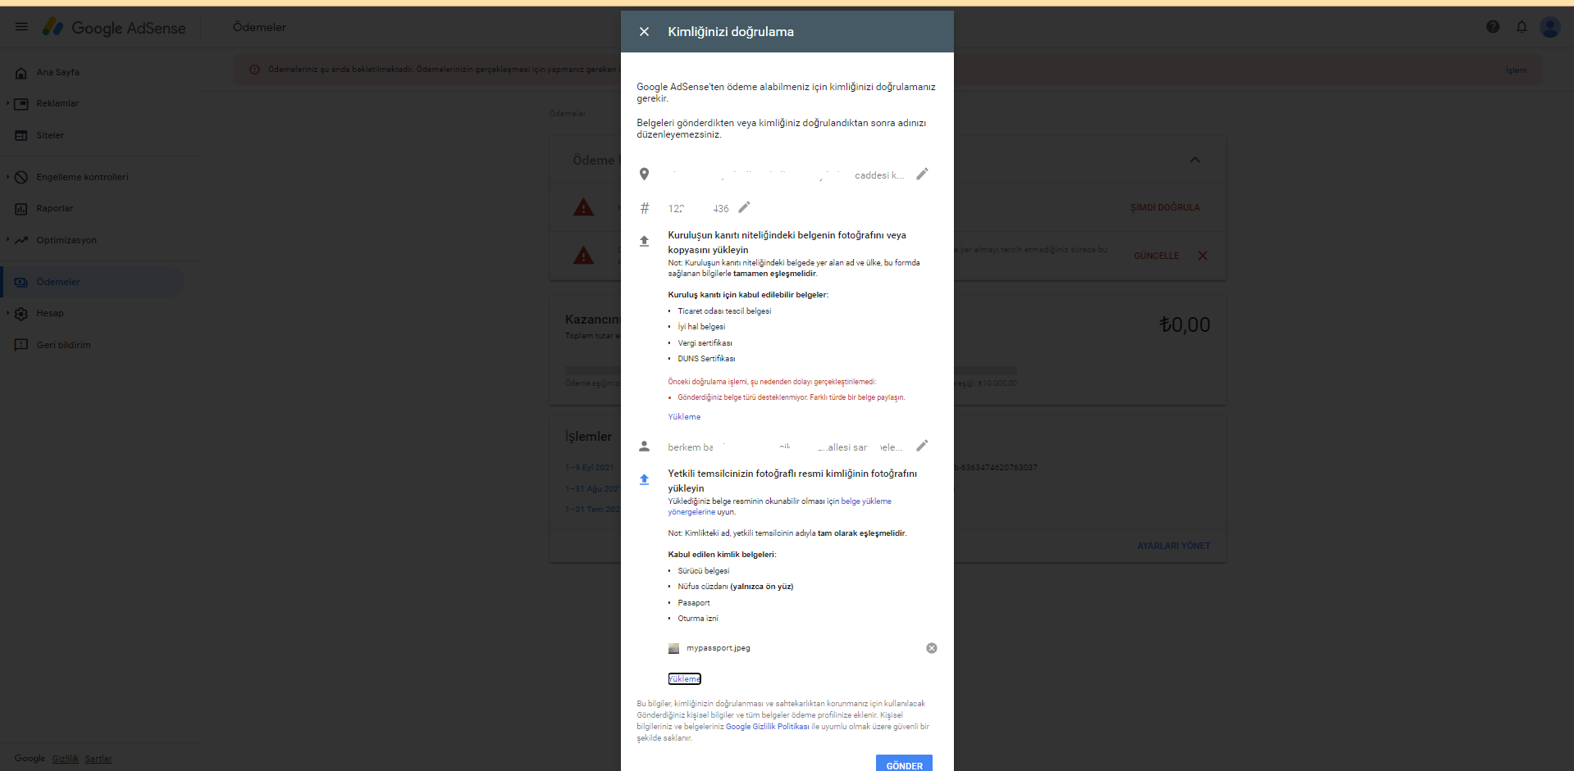Open the Google Gizlilik Politikası link

click(x=767, y=727)
